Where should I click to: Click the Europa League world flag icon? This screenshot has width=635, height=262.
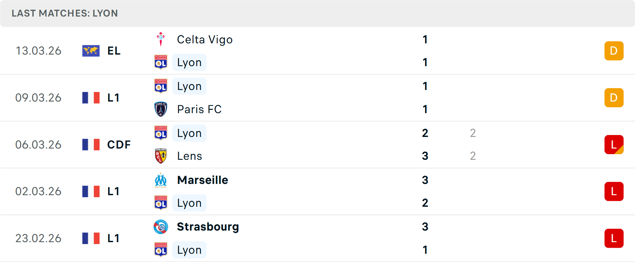tap(91, 51)
